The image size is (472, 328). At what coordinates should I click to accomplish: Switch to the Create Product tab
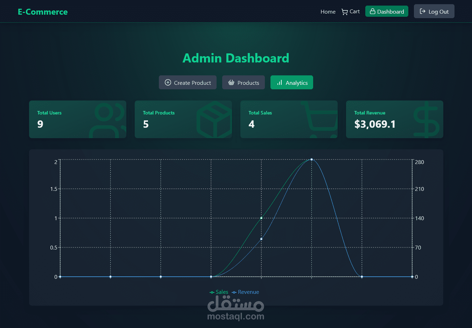tap(188, 82)
